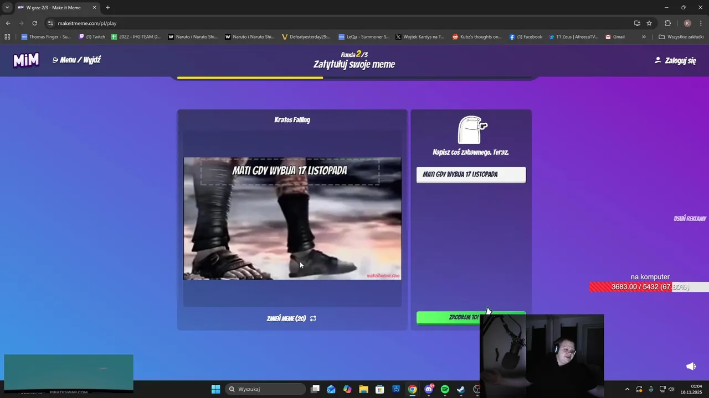Viewport: 709px width, 398px height.
Task: Open Wojtek Kardys bookmark
Action: (x=420, y=37)
